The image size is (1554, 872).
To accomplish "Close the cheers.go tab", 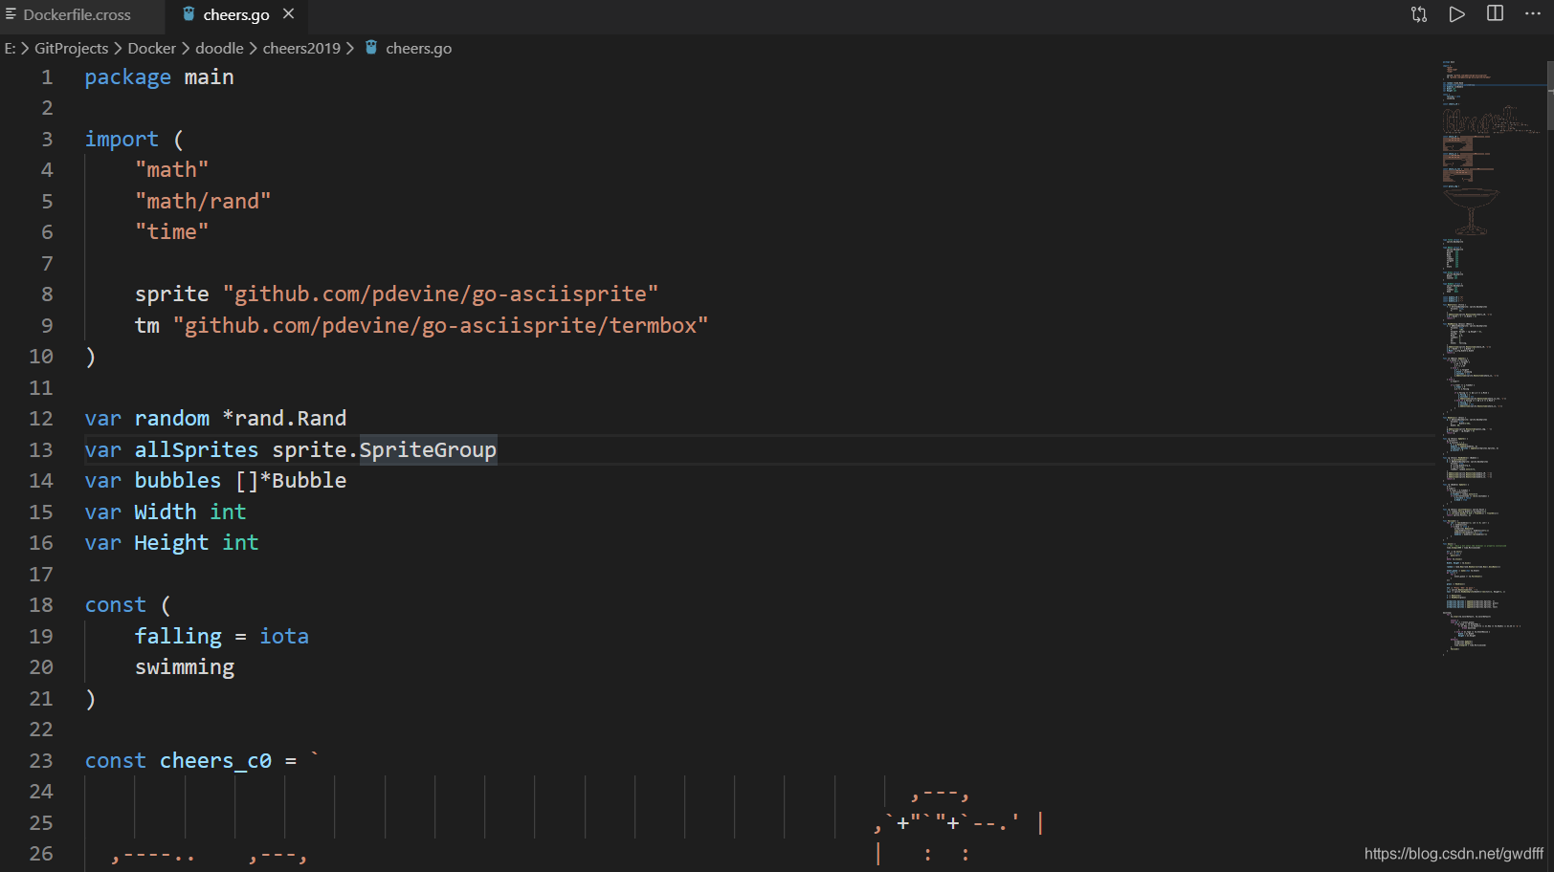I will click(x=289, y=14).
